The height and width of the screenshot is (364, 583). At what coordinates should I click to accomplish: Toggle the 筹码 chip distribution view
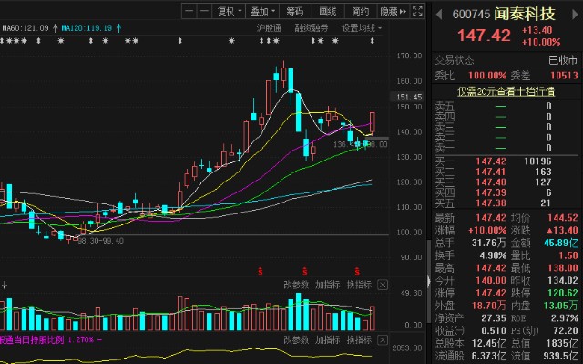click(x=295, y=11)
